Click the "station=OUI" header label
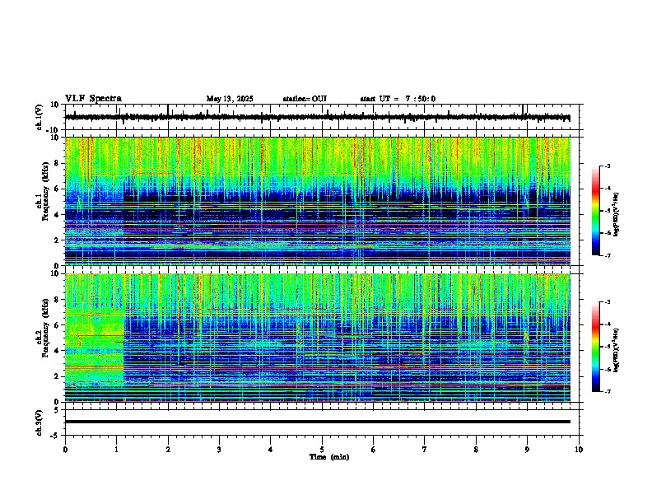652x504 pixels. click(305, 99)
